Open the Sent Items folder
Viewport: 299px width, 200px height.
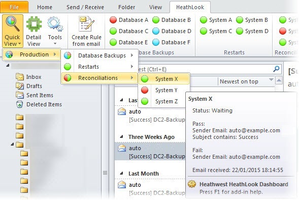point(35,95)
